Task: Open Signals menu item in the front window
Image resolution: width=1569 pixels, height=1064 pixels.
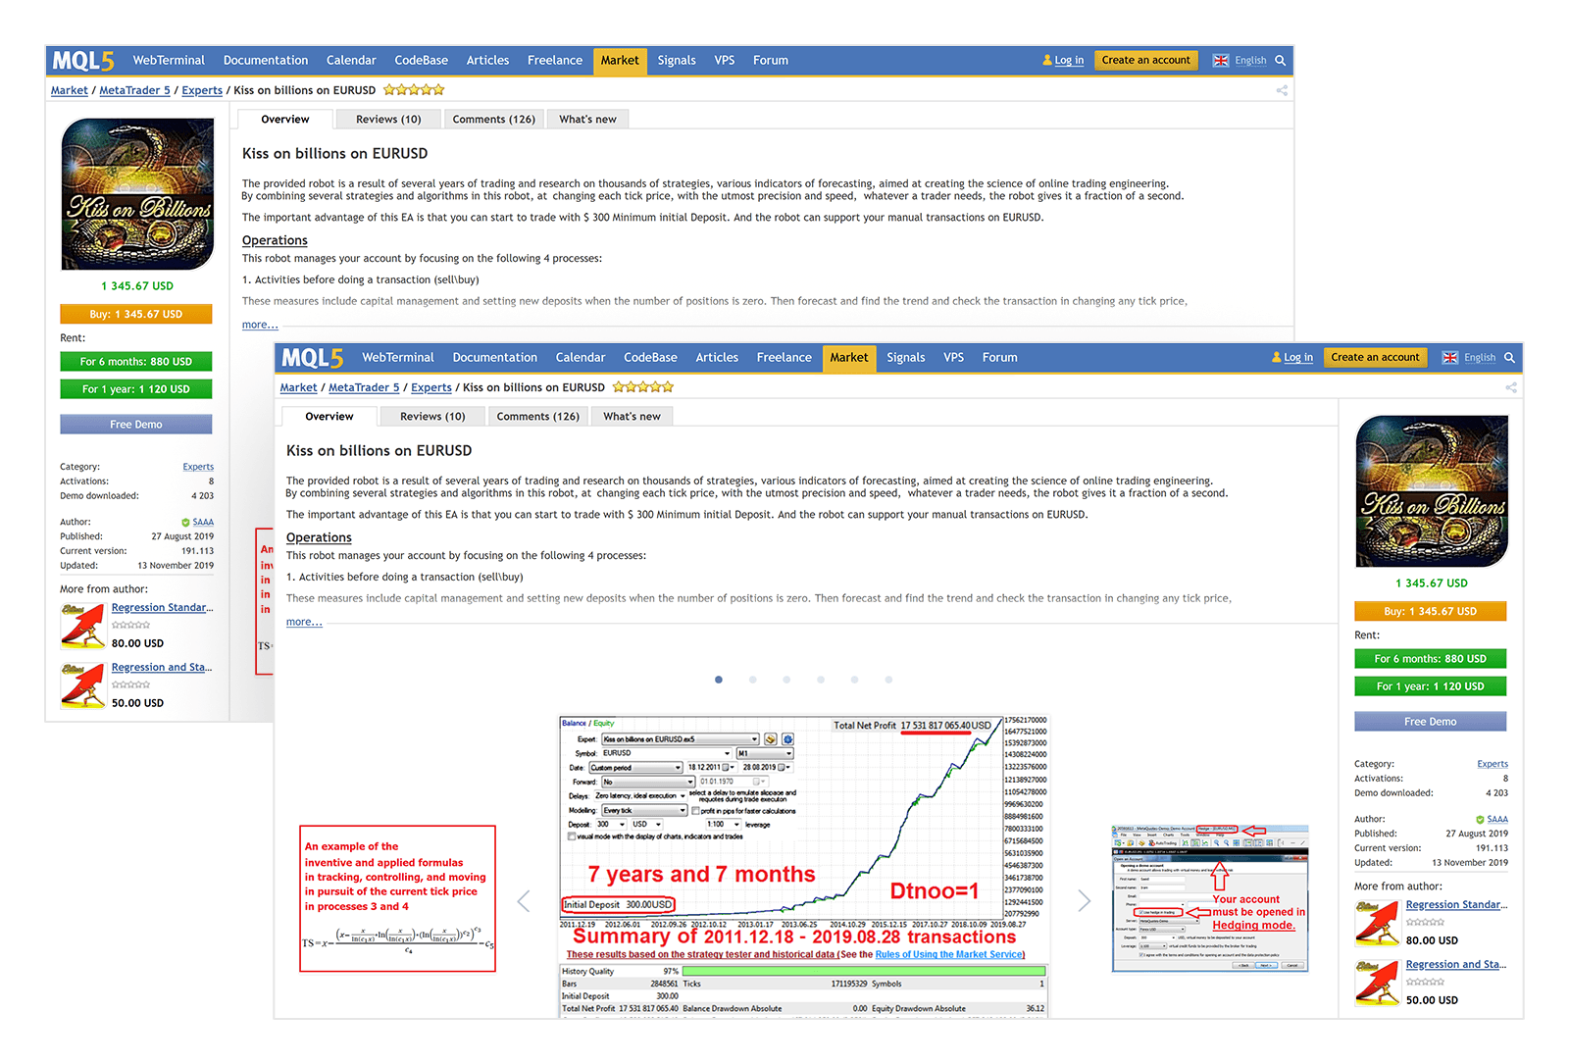Action: [x=906, y=358]
